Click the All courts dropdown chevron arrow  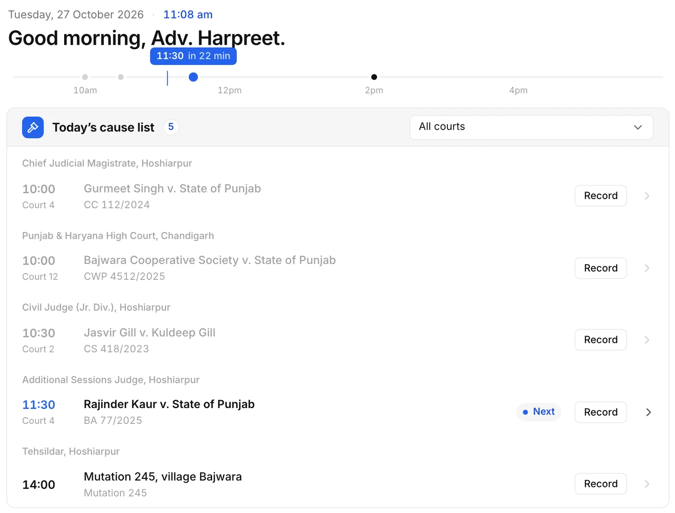[638, 127]
